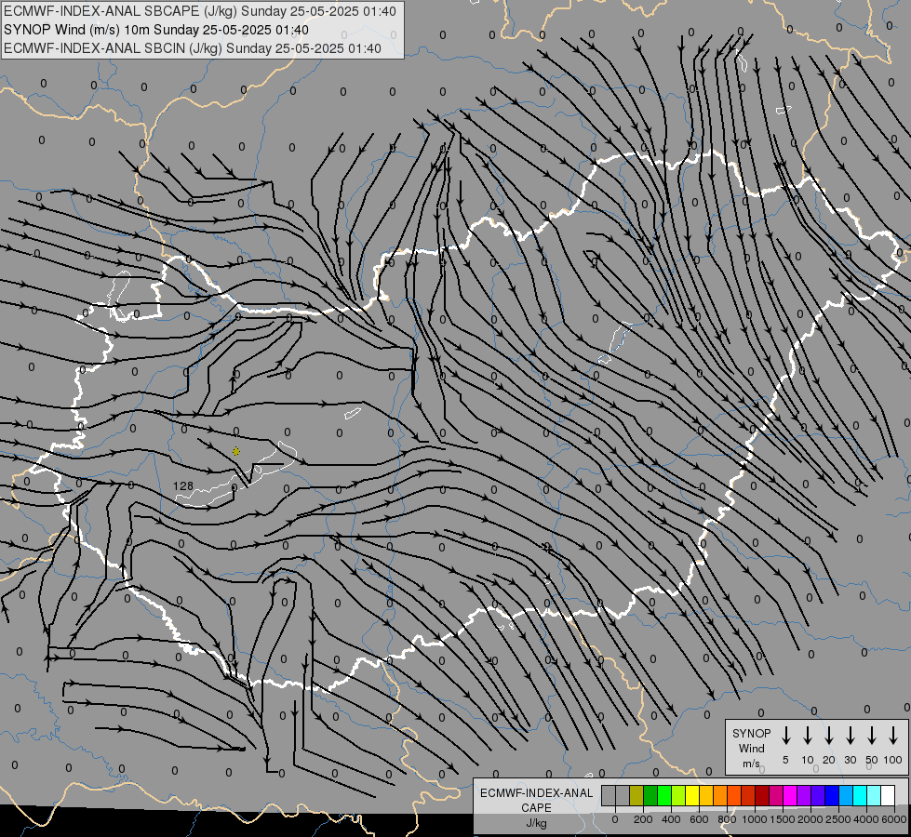Select the dark green CAPE swatch

click(650, 795)
